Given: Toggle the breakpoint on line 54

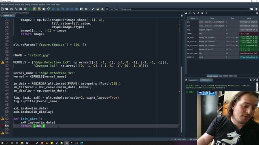Looking at the screenshot, I should click(3, 126).
